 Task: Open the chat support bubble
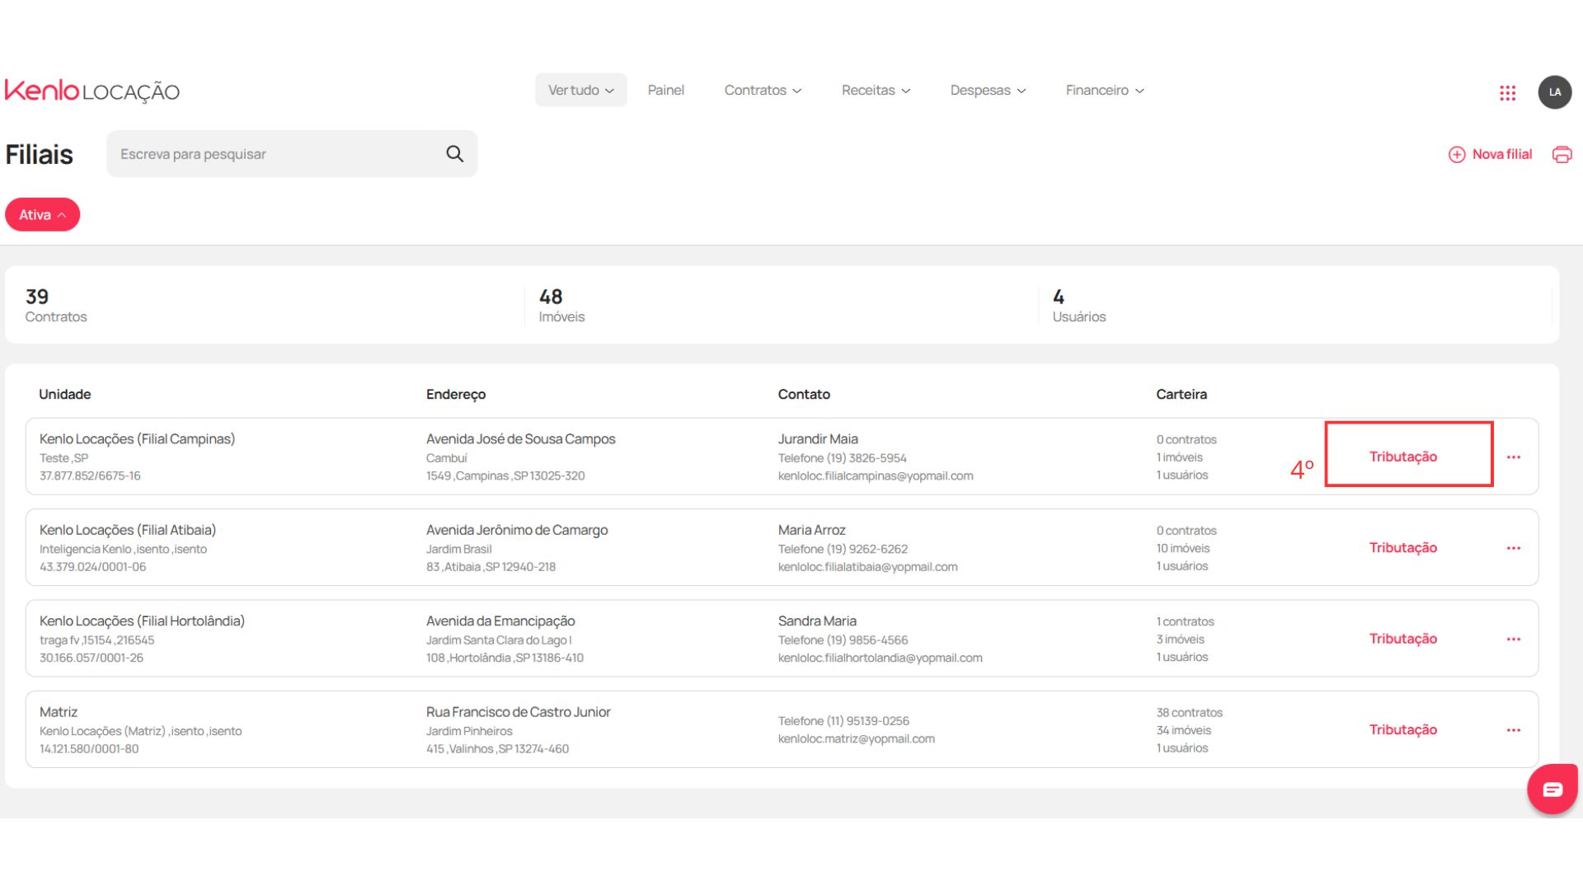[x=1552, y=789]
